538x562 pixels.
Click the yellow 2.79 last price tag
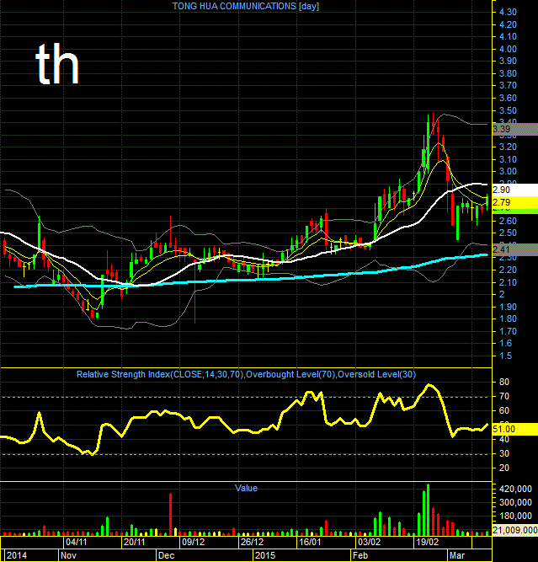point(515,202)
